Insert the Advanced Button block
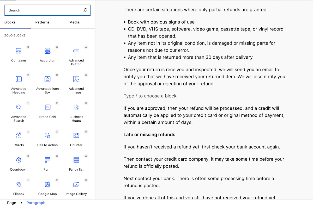313x206 pixels. coord(76,55)
